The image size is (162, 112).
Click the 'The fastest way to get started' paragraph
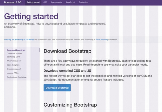pyautogui.click(x=98, y=78)
